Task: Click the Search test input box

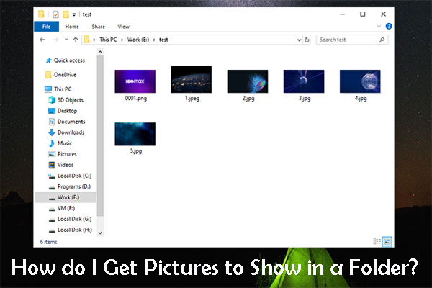Action: coord(352,40)
